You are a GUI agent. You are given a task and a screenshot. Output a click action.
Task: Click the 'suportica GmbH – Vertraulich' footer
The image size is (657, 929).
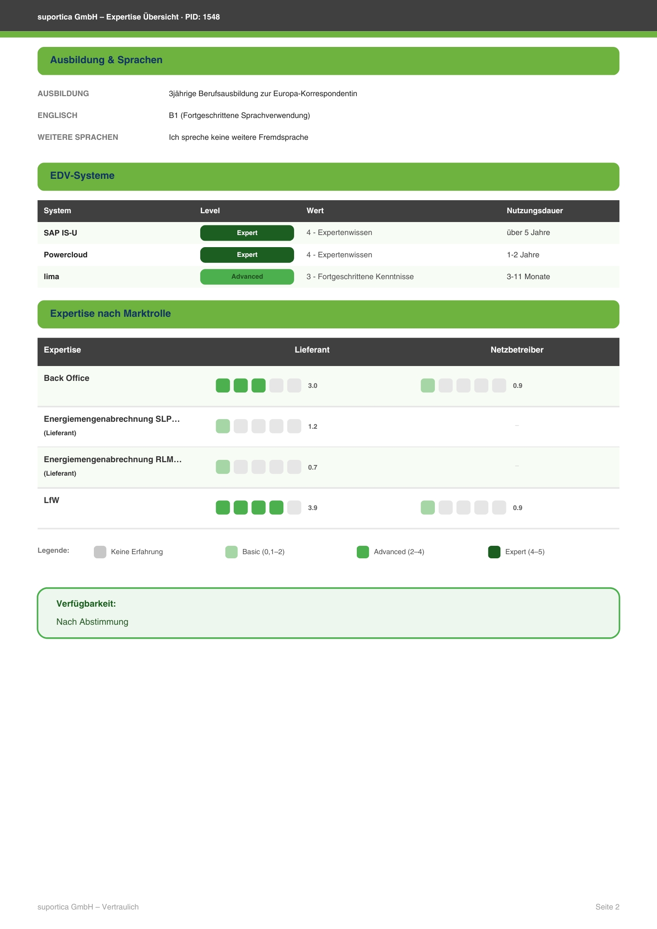pyautogui.click(x=88, y=907)
